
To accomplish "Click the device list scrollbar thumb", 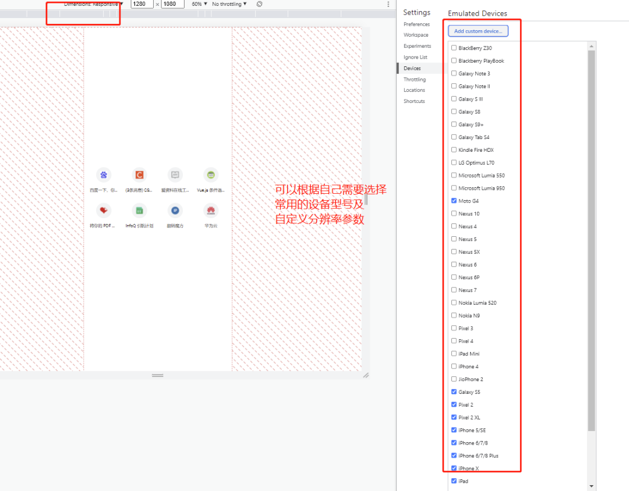I will [591, 240].
